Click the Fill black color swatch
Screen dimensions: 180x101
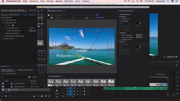pyautogui.click(x=137, y=23)
